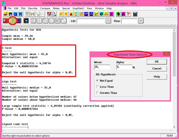Open the Edit menu
The width and height of the screenshot is (179, 139).
[x=16, y=8]
